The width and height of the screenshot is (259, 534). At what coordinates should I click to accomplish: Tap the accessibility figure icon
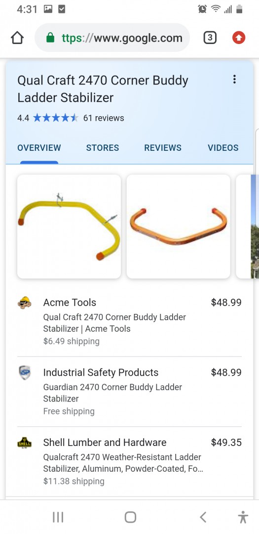(243, 517)
